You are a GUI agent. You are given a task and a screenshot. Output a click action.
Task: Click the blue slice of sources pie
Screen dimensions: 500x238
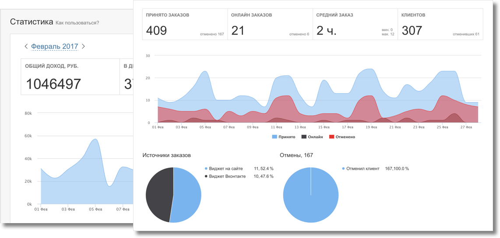point(188,195)
